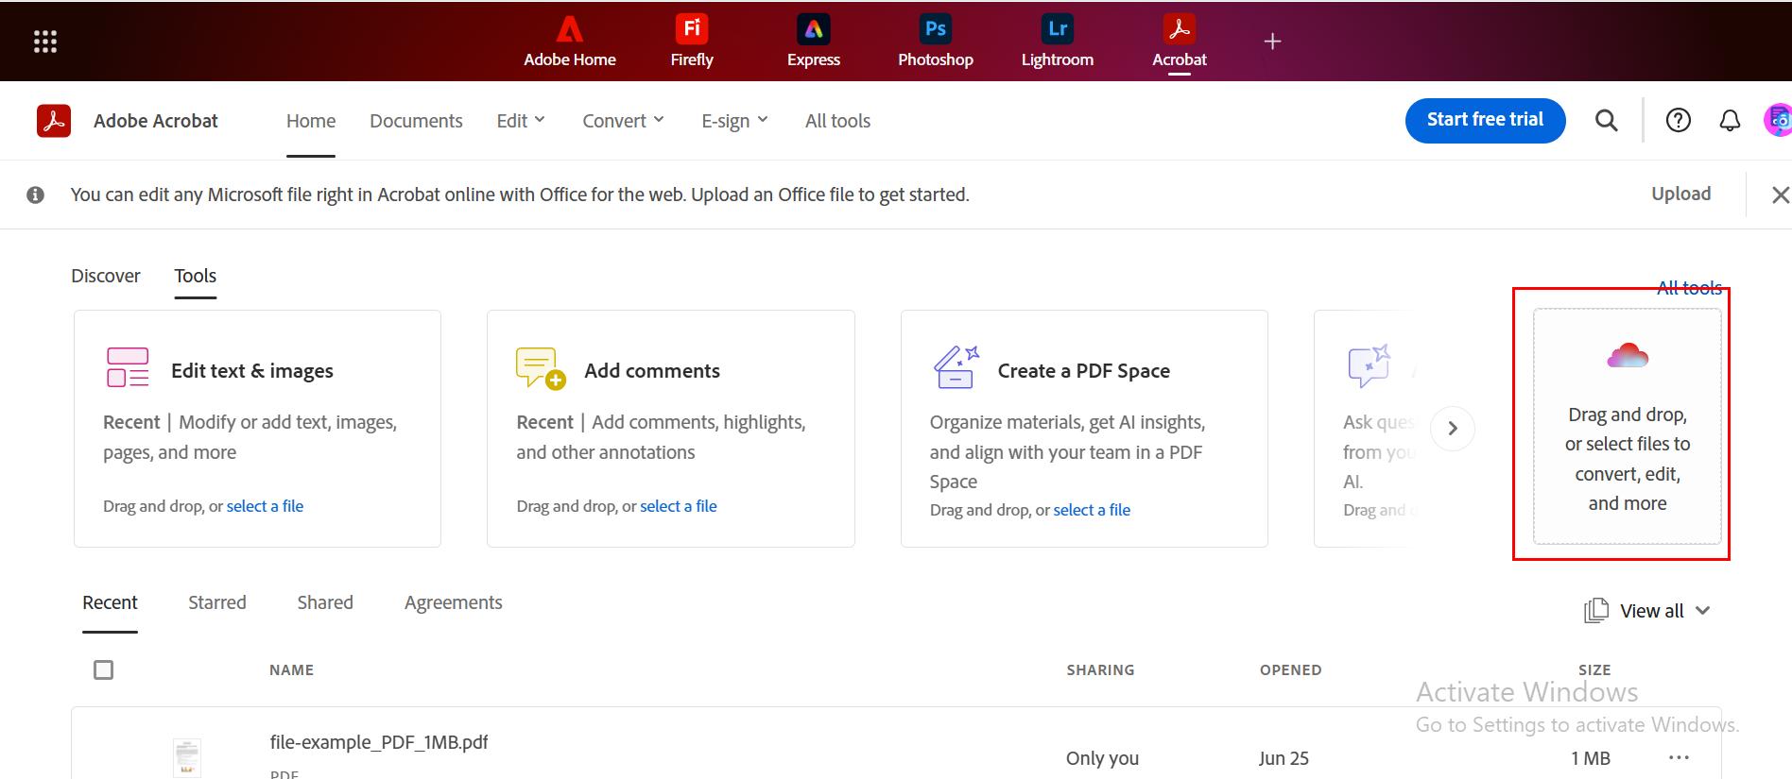Click the search magnifier icon

1606,120
